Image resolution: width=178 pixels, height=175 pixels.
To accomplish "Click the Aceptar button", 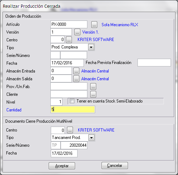I will click(x=62, y=166).
